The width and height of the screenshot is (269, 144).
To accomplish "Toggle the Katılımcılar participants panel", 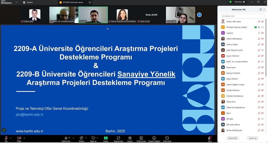I will [66, 138].
